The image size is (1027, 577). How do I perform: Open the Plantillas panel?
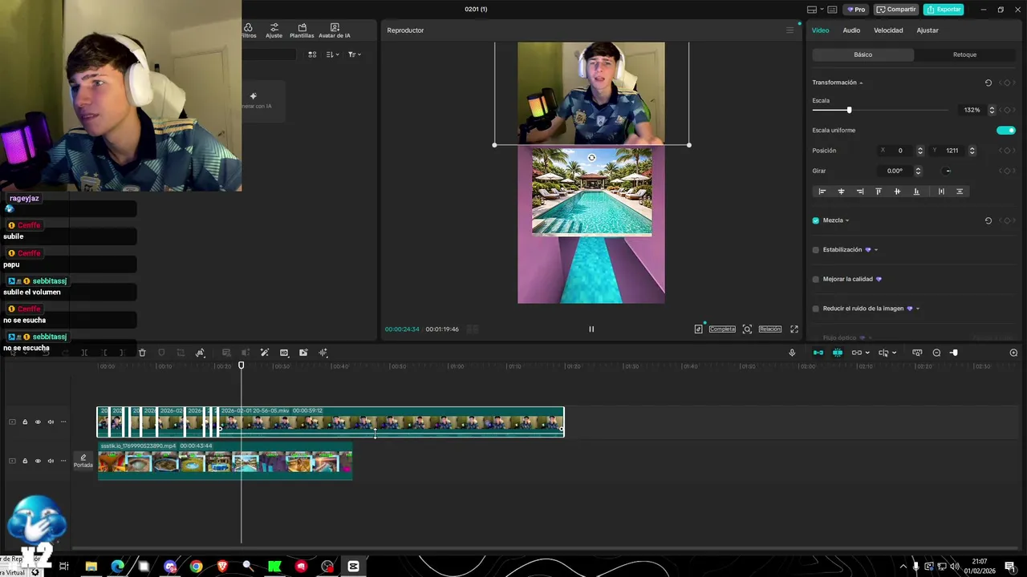302,30
